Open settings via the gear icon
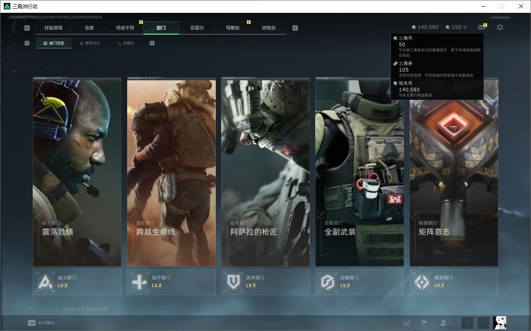 click(500, 27)
